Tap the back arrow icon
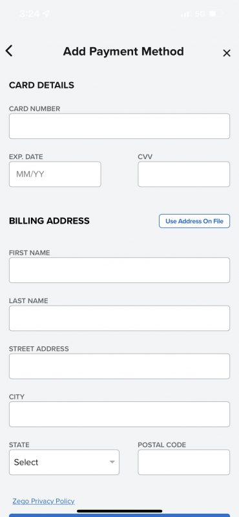 pos(9,51)
